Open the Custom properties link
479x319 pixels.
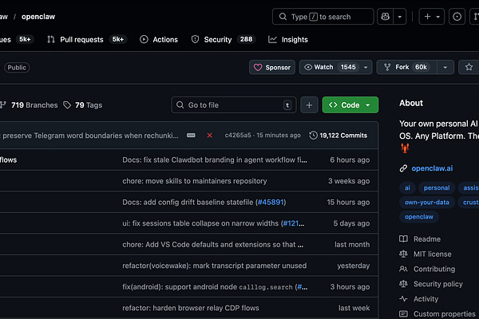(444, 313)
